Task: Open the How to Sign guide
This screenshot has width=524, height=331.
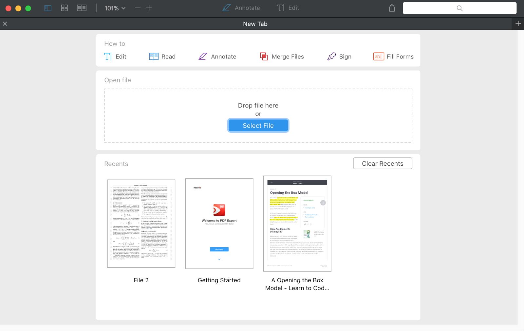Action: pyautogui.click(x=339, y=57)
